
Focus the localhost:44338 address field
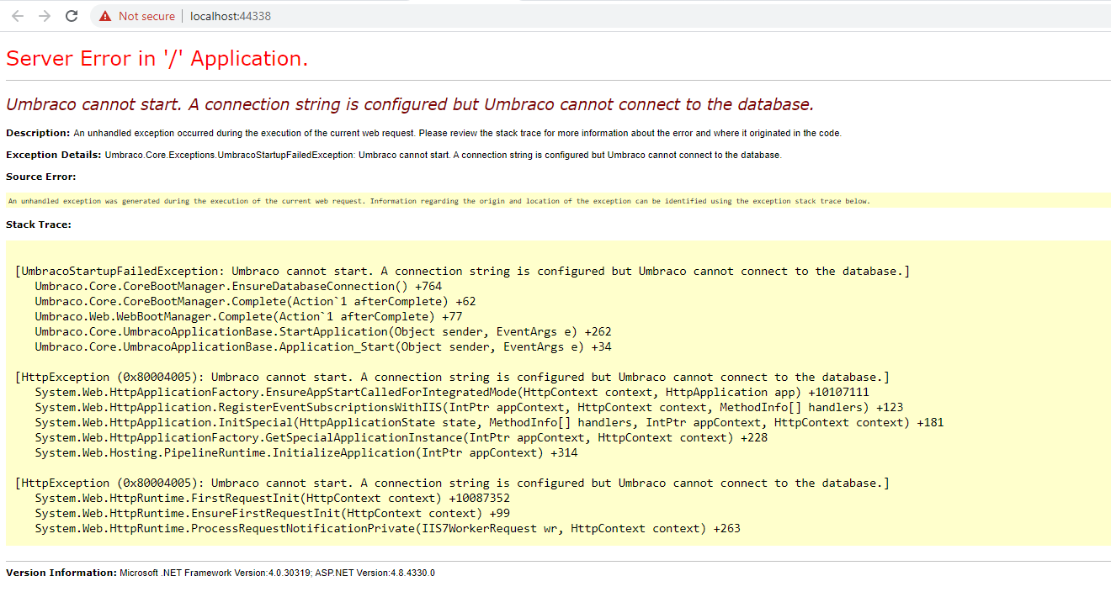tap(231, 16)
